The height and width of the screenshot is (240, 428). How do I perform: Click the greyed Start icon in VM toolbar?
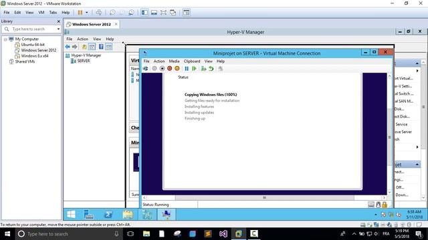tap(154, 69)
